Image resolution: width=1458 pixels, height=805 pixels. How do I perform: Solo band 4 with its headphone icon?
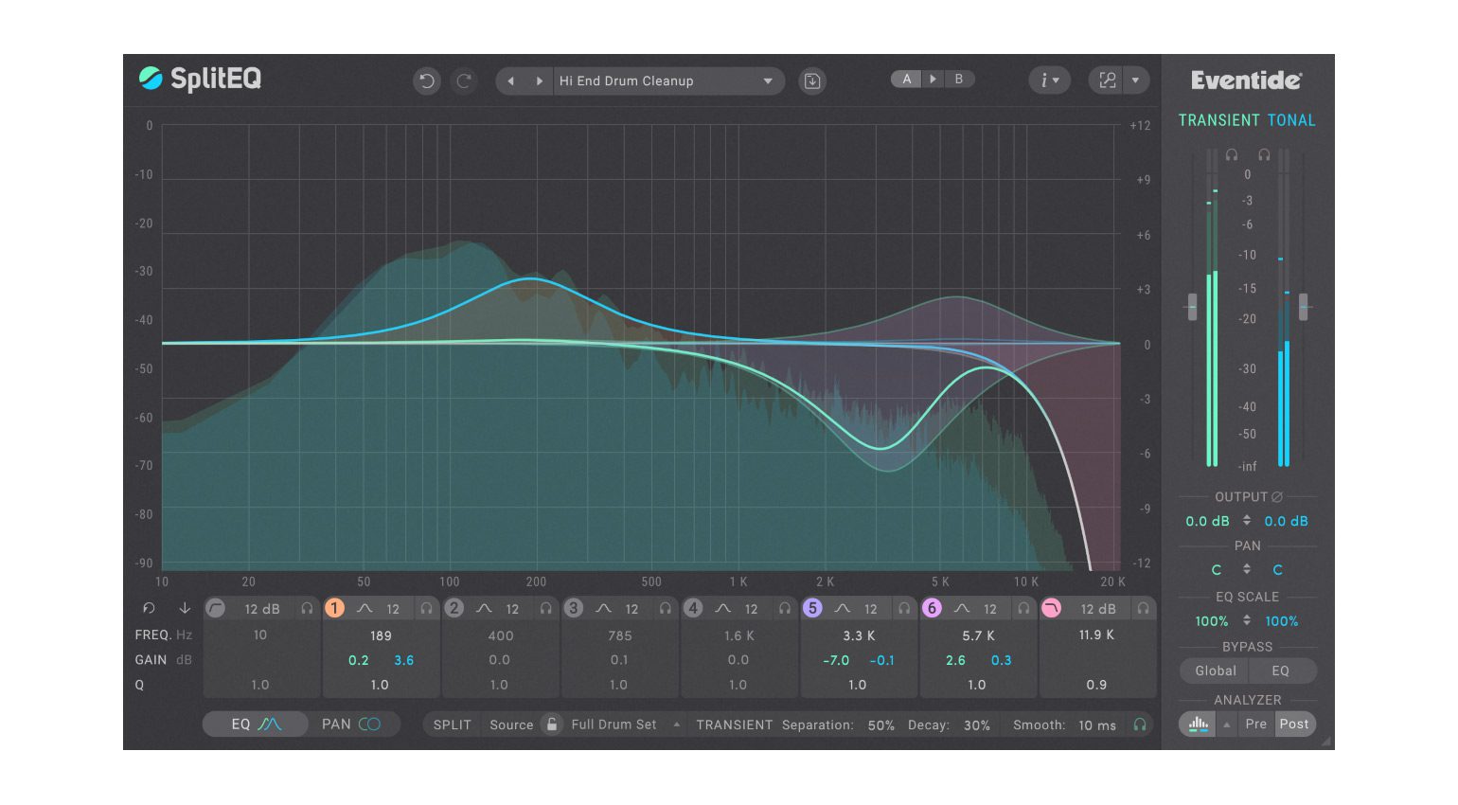784,609
